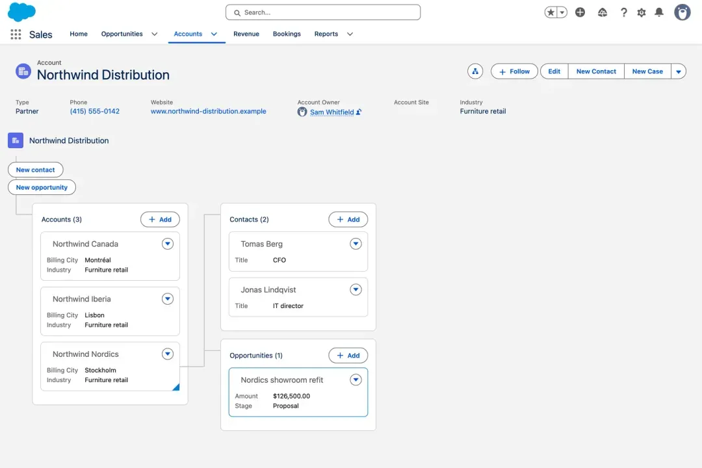Click the Edit button

click(x=554, y=71)
